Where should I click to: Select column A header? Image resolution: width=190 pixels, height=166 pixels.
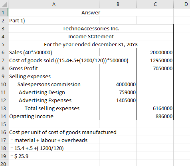point(54,4)
